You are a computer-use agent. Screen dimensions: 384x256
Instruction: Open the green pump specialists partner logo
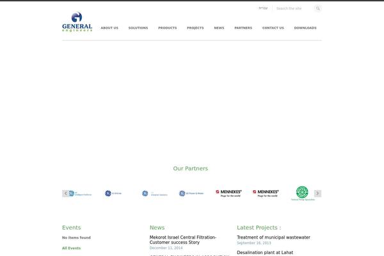303,193
